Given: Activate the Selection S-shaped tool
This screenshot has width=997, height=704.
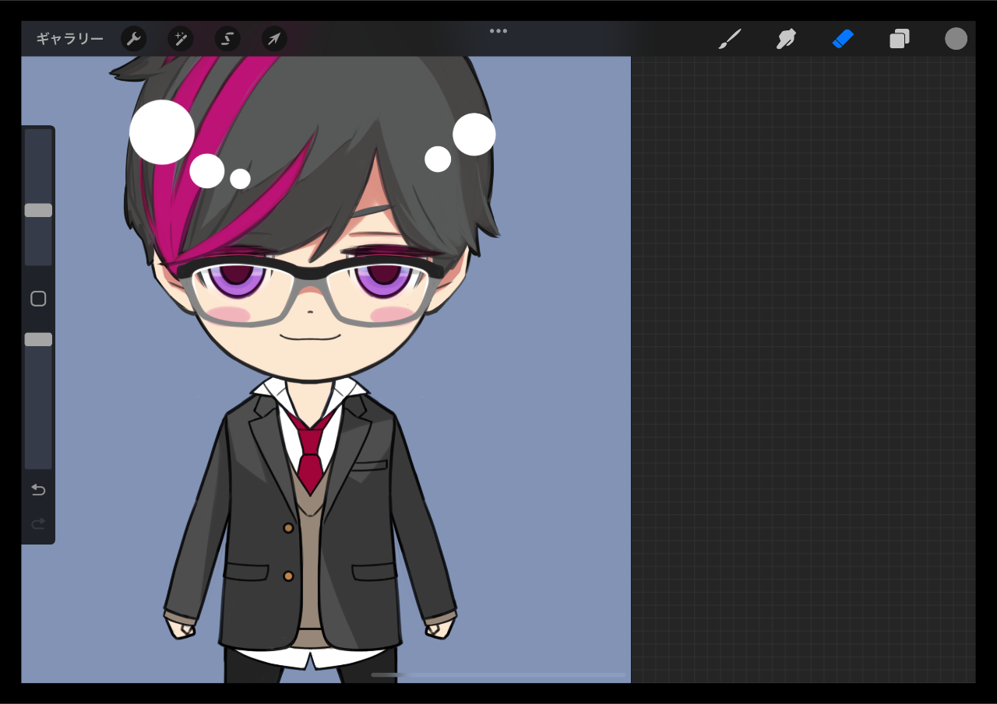Looking at the screenshot, I should (227, 39).
